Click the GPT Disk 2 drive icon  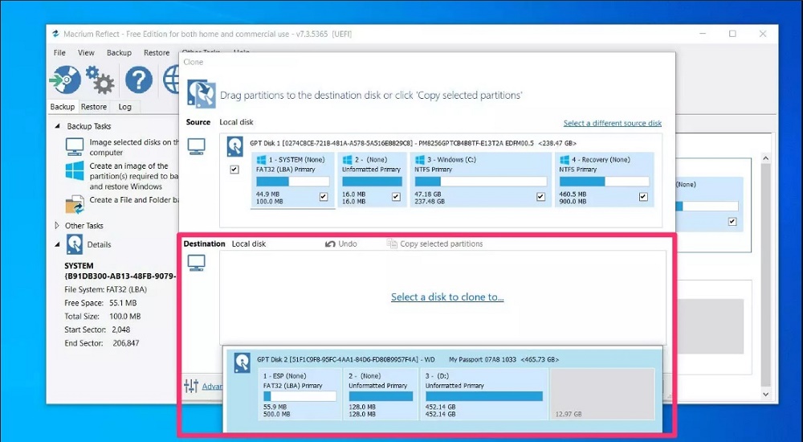[243, 362]
